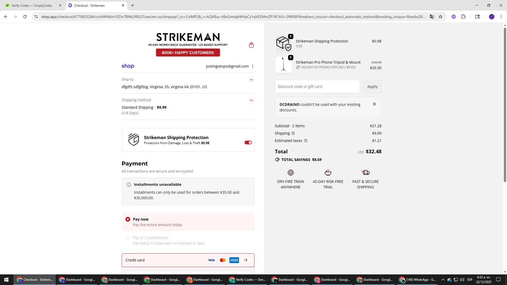507x285 pixels.
Task: Click the 45-Day Risk-Free Trial icon
Action: point(328,173)
